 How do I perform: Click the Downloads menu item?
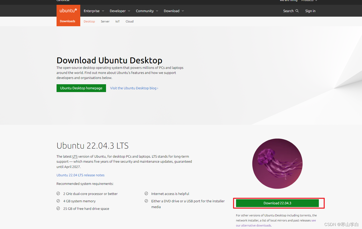click(x=68, y=21)
